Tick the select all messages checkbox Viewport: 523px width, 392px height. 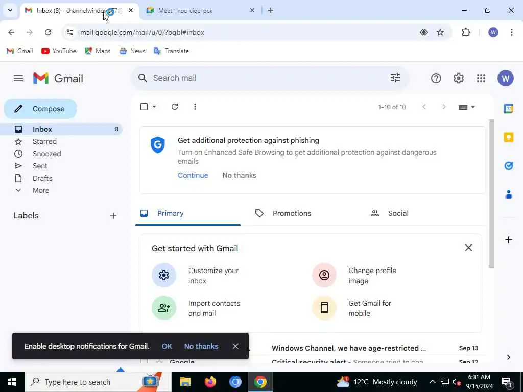(144, 107)
